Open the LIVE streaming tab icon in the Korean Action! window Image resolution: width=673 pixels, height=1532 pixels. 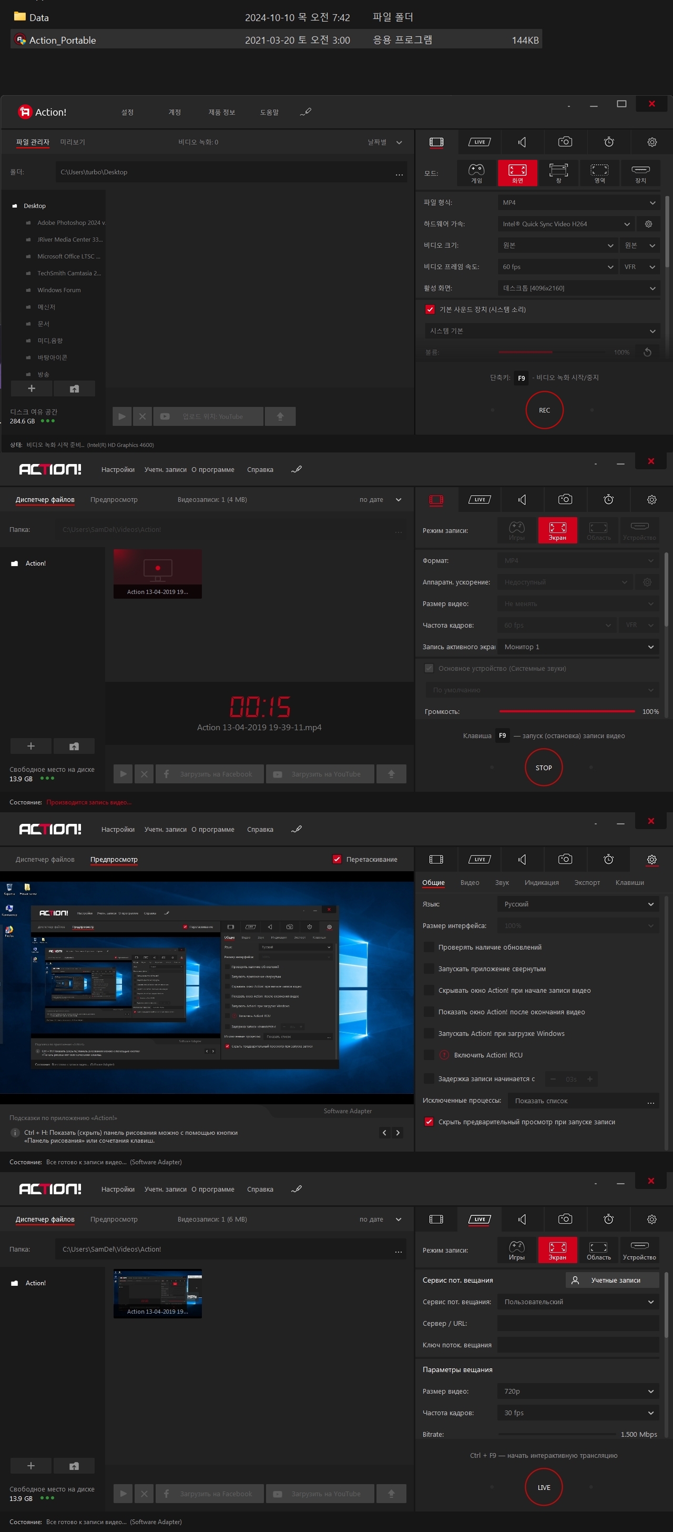click(479, 142)
